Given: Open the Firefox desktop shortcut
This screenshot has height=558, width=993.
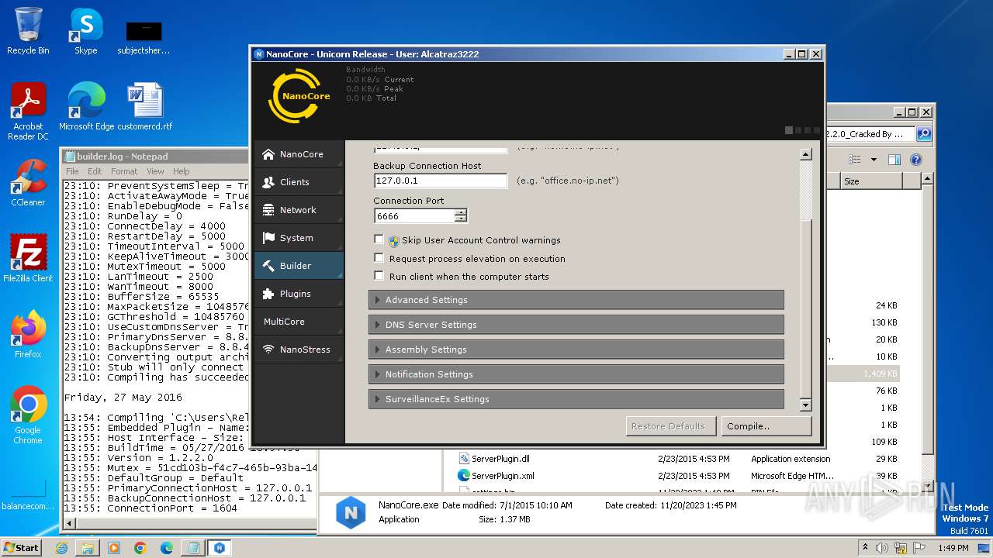Looking at the screenshot, I should tap(28, 335).
